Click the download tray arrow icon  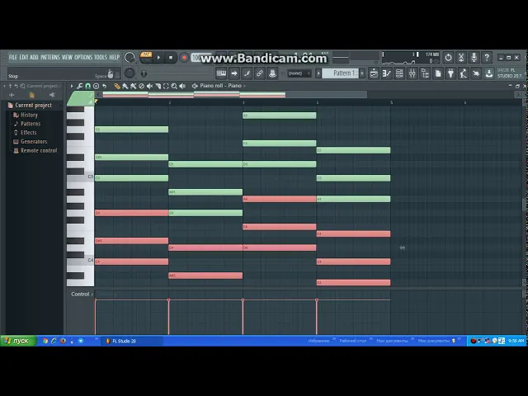[489, 73]
